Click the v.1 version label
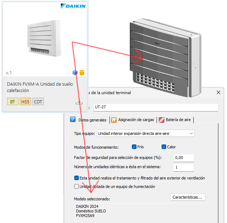 [x=9, y=73]
